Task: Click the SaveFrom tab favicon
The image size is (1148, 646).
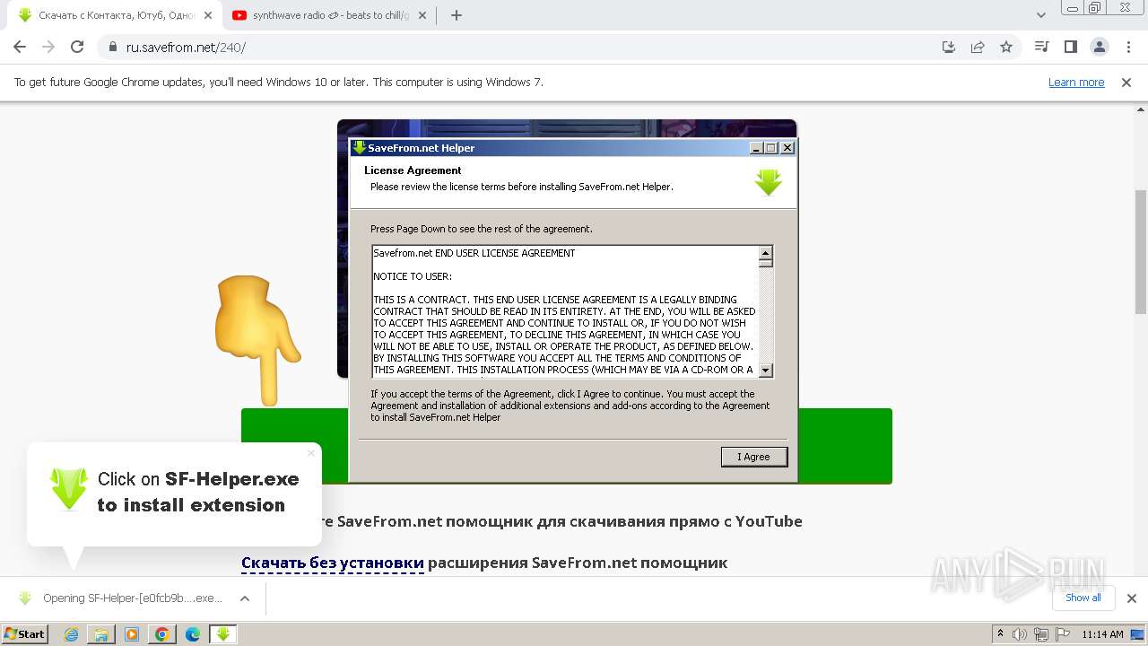Action: 25,15
